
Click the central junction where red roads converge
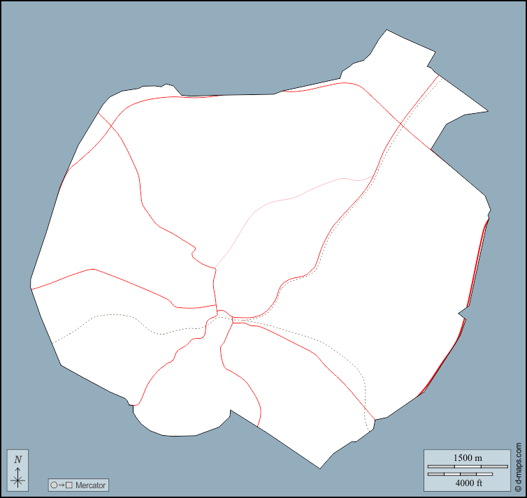[x=224, y=314]
